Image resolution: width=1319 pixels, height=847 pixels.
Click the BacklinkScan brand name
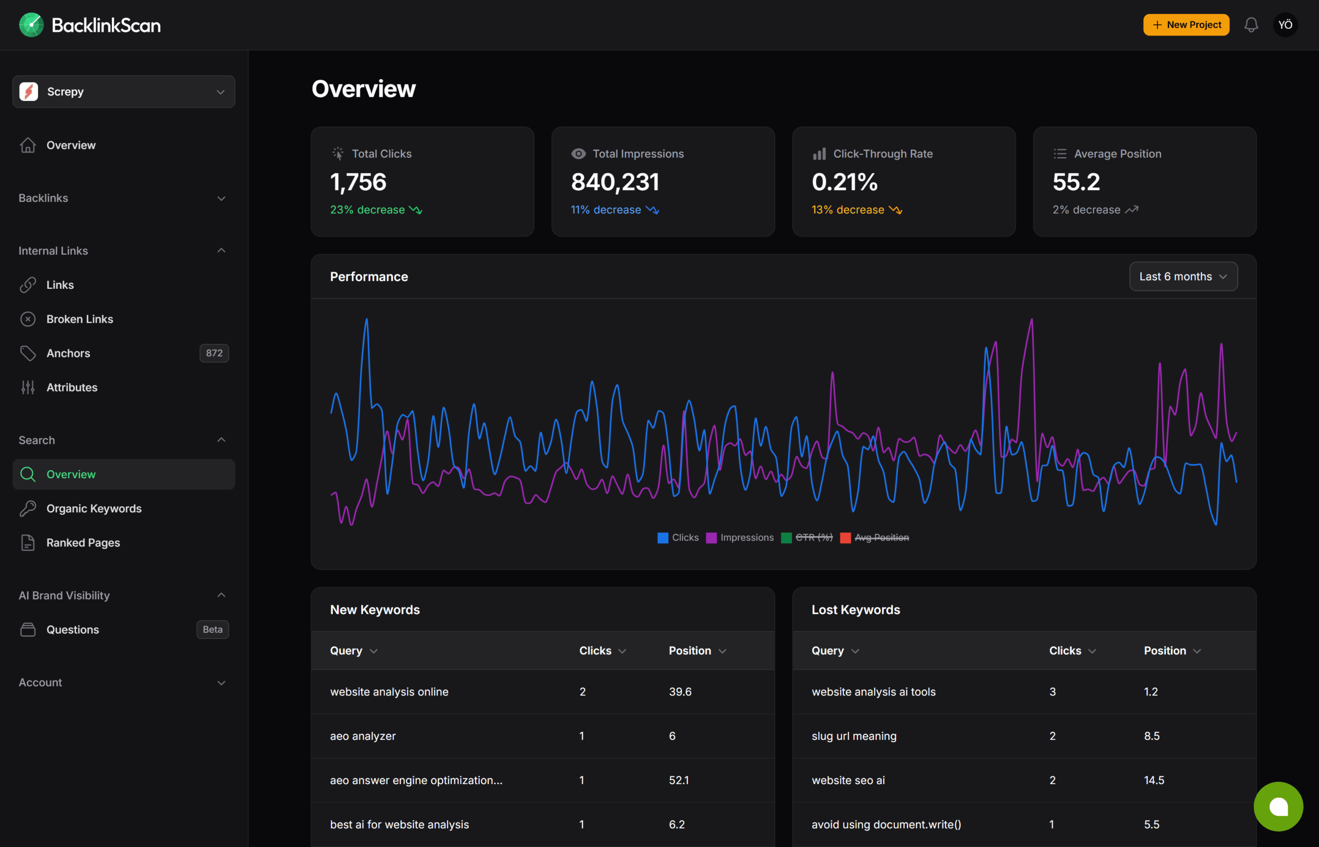click(106, 25)
